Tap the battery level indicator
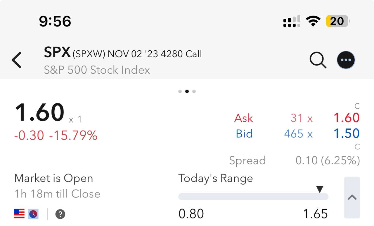 (338, 21)
